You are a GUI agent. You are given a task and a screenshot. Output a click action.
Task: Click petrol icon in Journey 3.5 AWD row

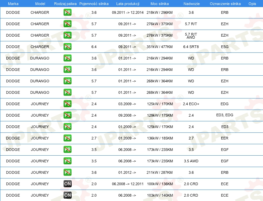67,161
